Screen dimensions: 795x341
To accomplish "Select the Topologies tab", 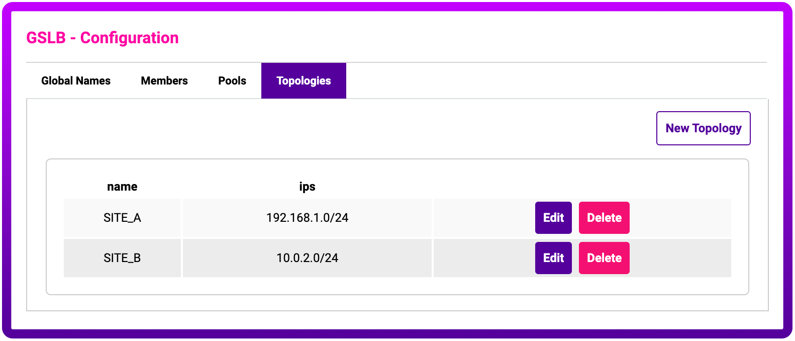I will click(x=304, y=81).
